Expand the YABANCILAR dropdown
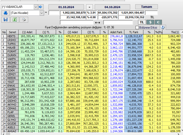 (x=36, y=7)
